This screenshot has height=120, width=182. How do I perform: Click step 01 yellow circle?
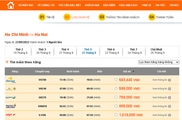coord(42,17)
